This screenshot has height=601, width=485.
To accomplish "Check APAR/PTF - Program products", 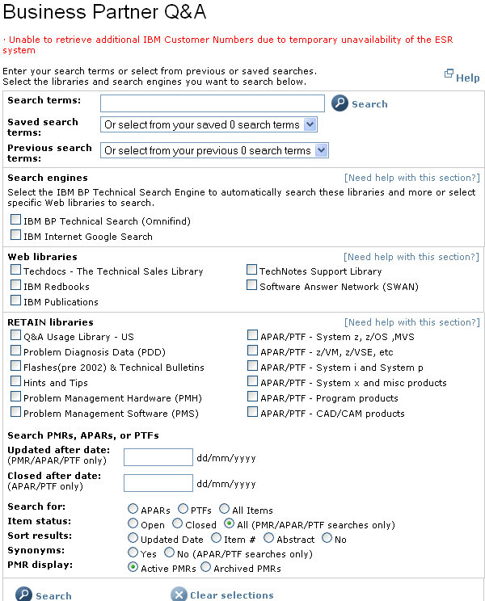I will pyautogui.click(x=253, y=397).
